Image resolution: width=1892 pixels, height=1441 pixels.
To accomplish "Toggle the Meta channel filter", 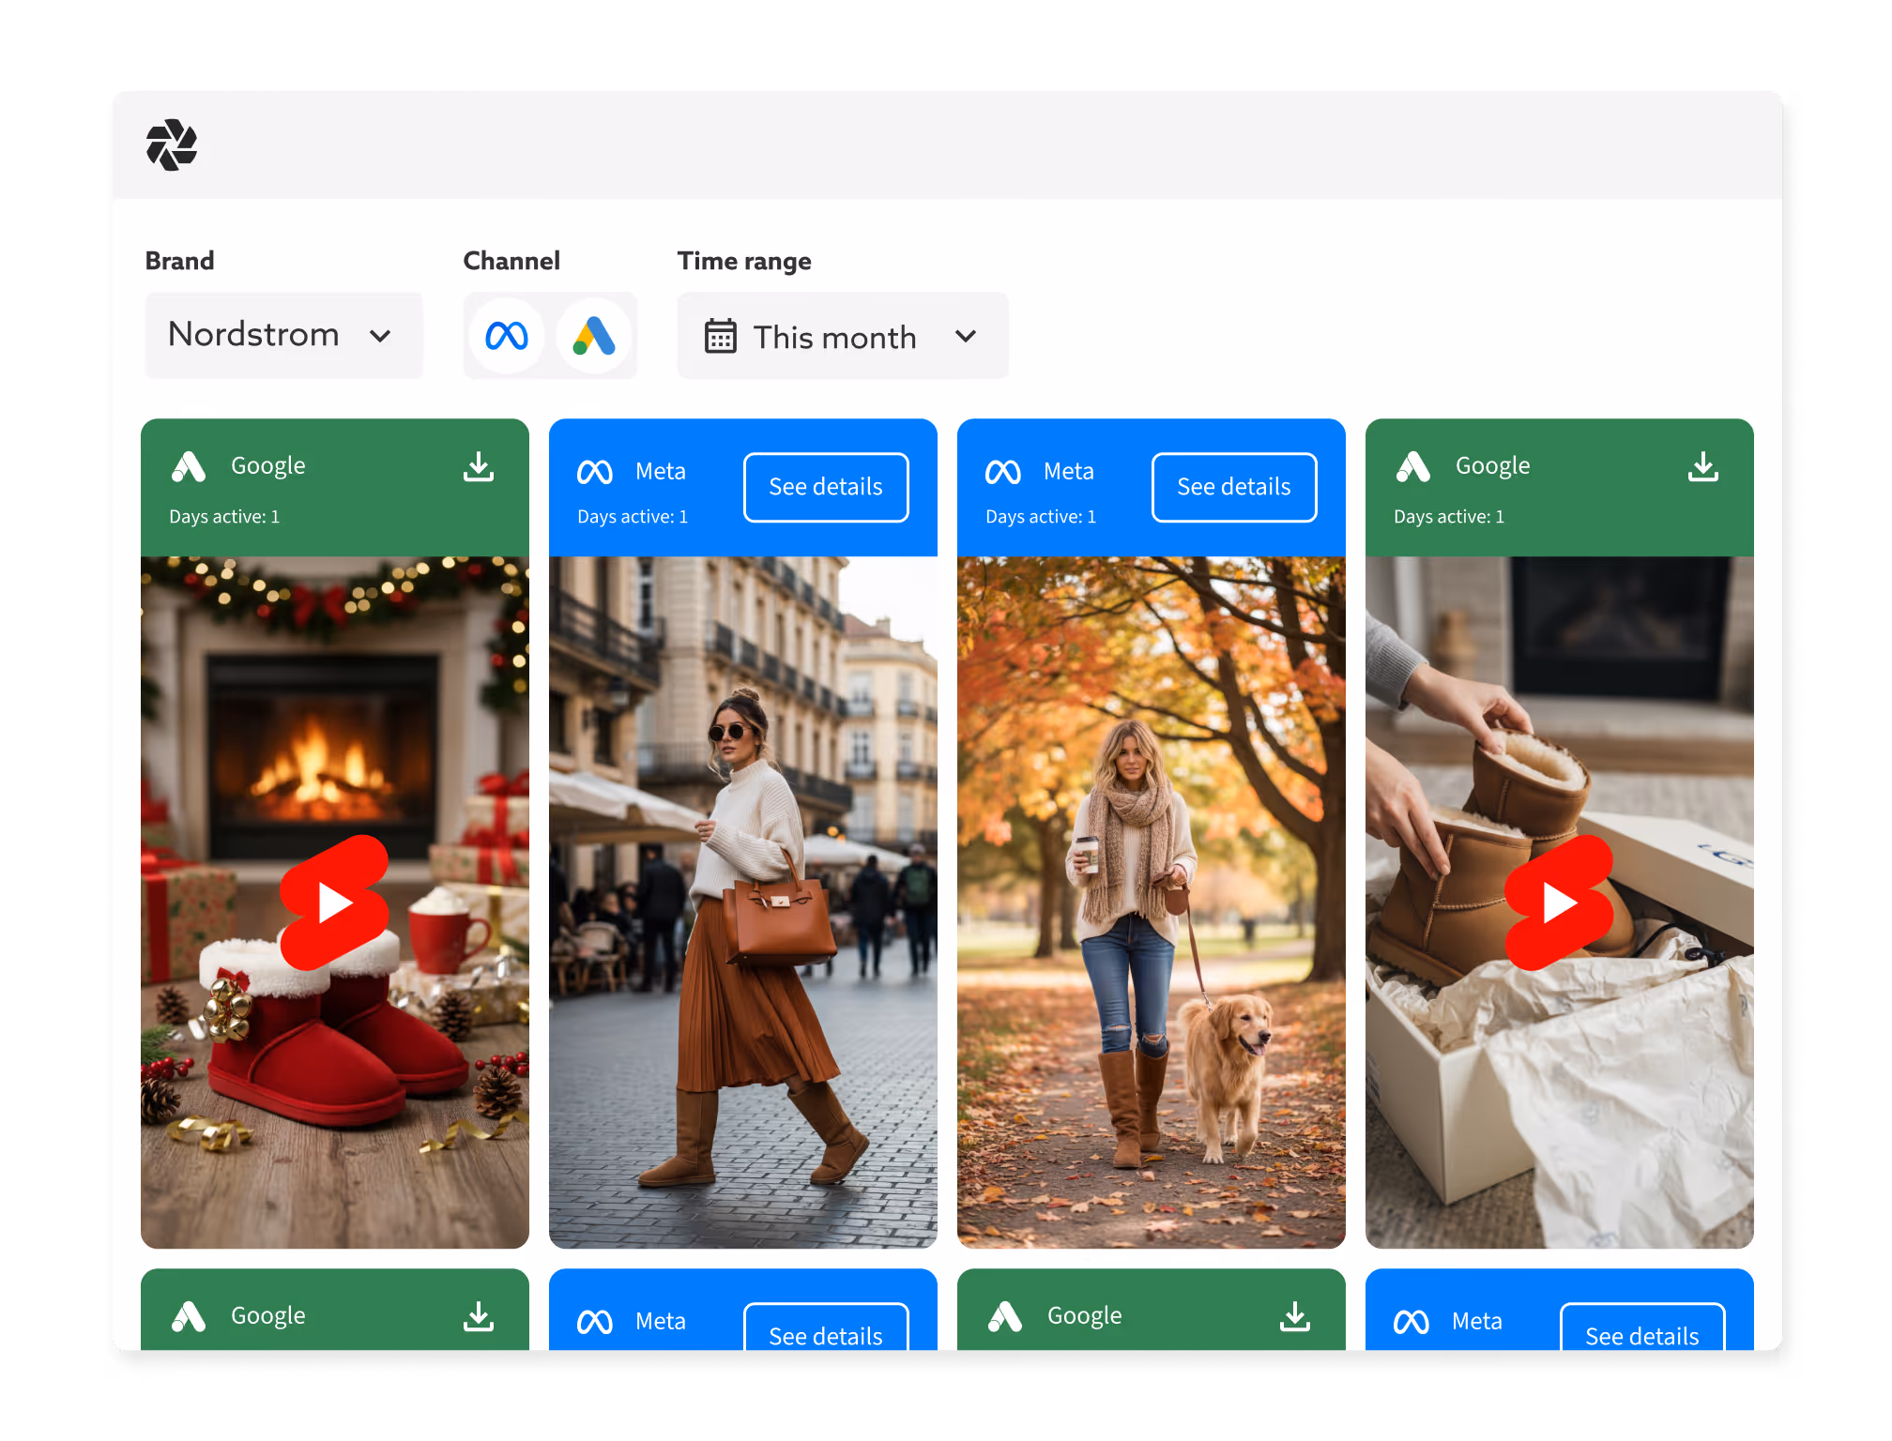I will pyautogui.click(x=507, y=336).
